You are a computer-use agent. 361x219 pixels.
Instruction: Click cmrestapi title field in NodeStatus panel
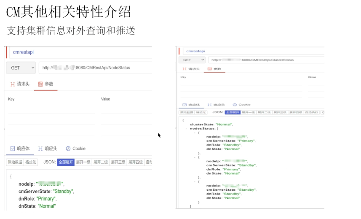pos(80,52)
